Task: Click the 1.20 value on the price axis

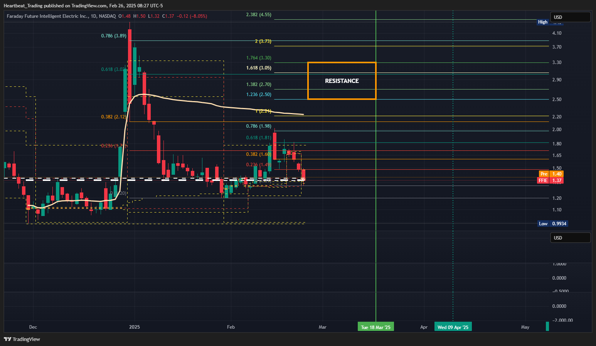Action: coord(557,198)
